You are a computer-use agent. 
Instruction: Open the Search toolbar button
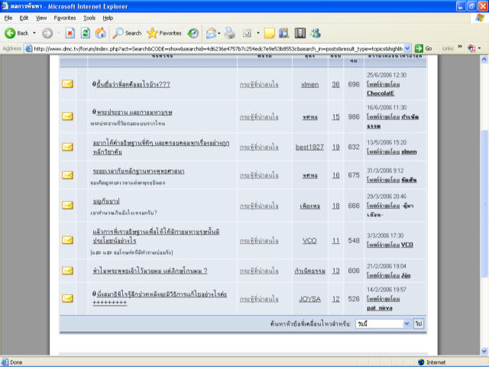pos(127,33)
